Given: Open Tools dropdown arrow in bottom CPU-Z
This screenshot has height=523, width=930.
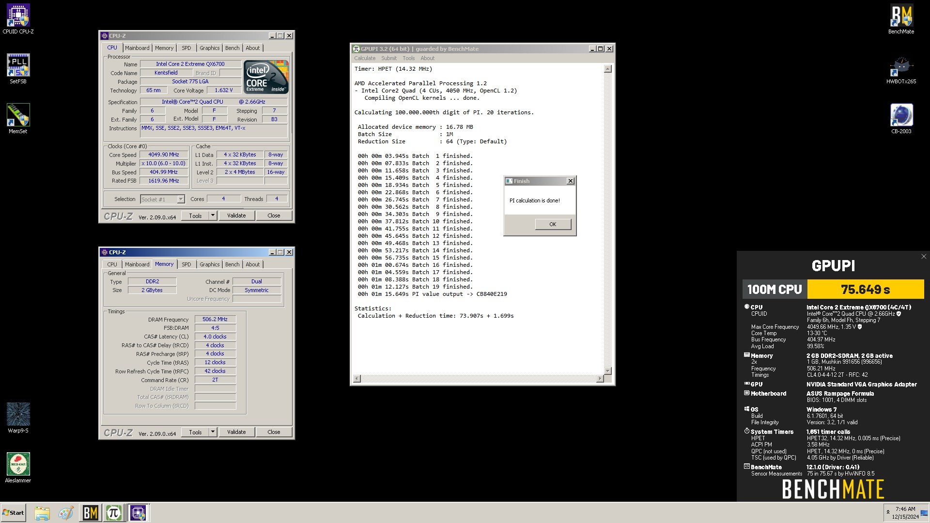Looking at the screenshot, I should click(213, 432).
